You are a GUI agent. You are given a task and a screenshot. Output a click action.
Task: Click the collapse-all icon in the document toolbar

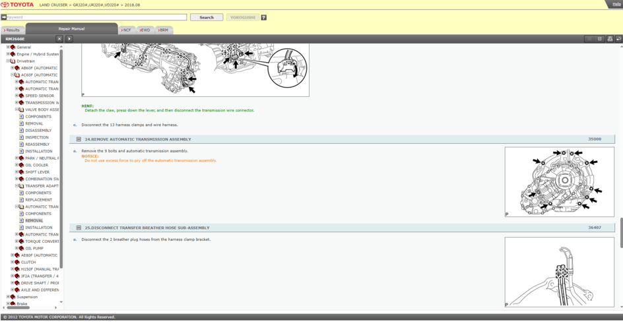tap(600, 39)
